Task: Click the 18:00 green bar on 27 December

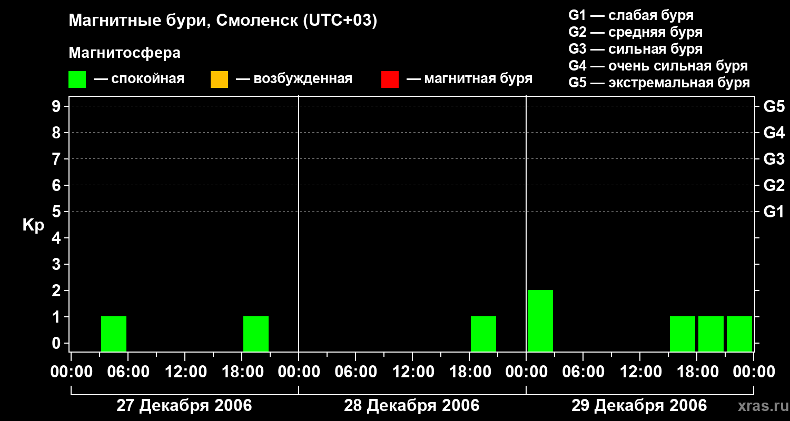Action: 256,334
